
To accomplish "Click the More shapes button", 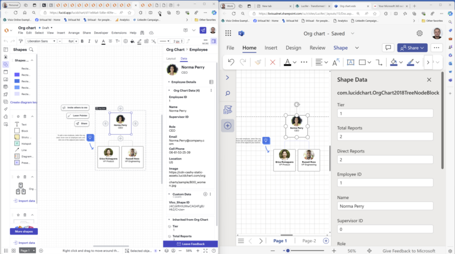I will (24, 232).
